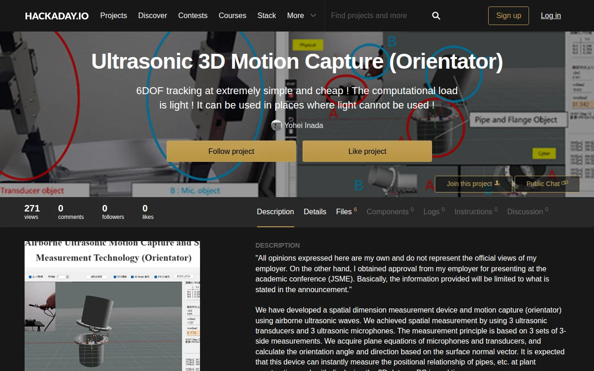Open author name Yohei Inada

point(304,125)
